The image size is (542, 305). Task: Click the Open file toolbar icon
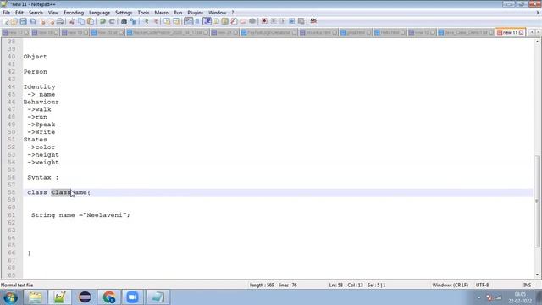click(x=14, y=21)
